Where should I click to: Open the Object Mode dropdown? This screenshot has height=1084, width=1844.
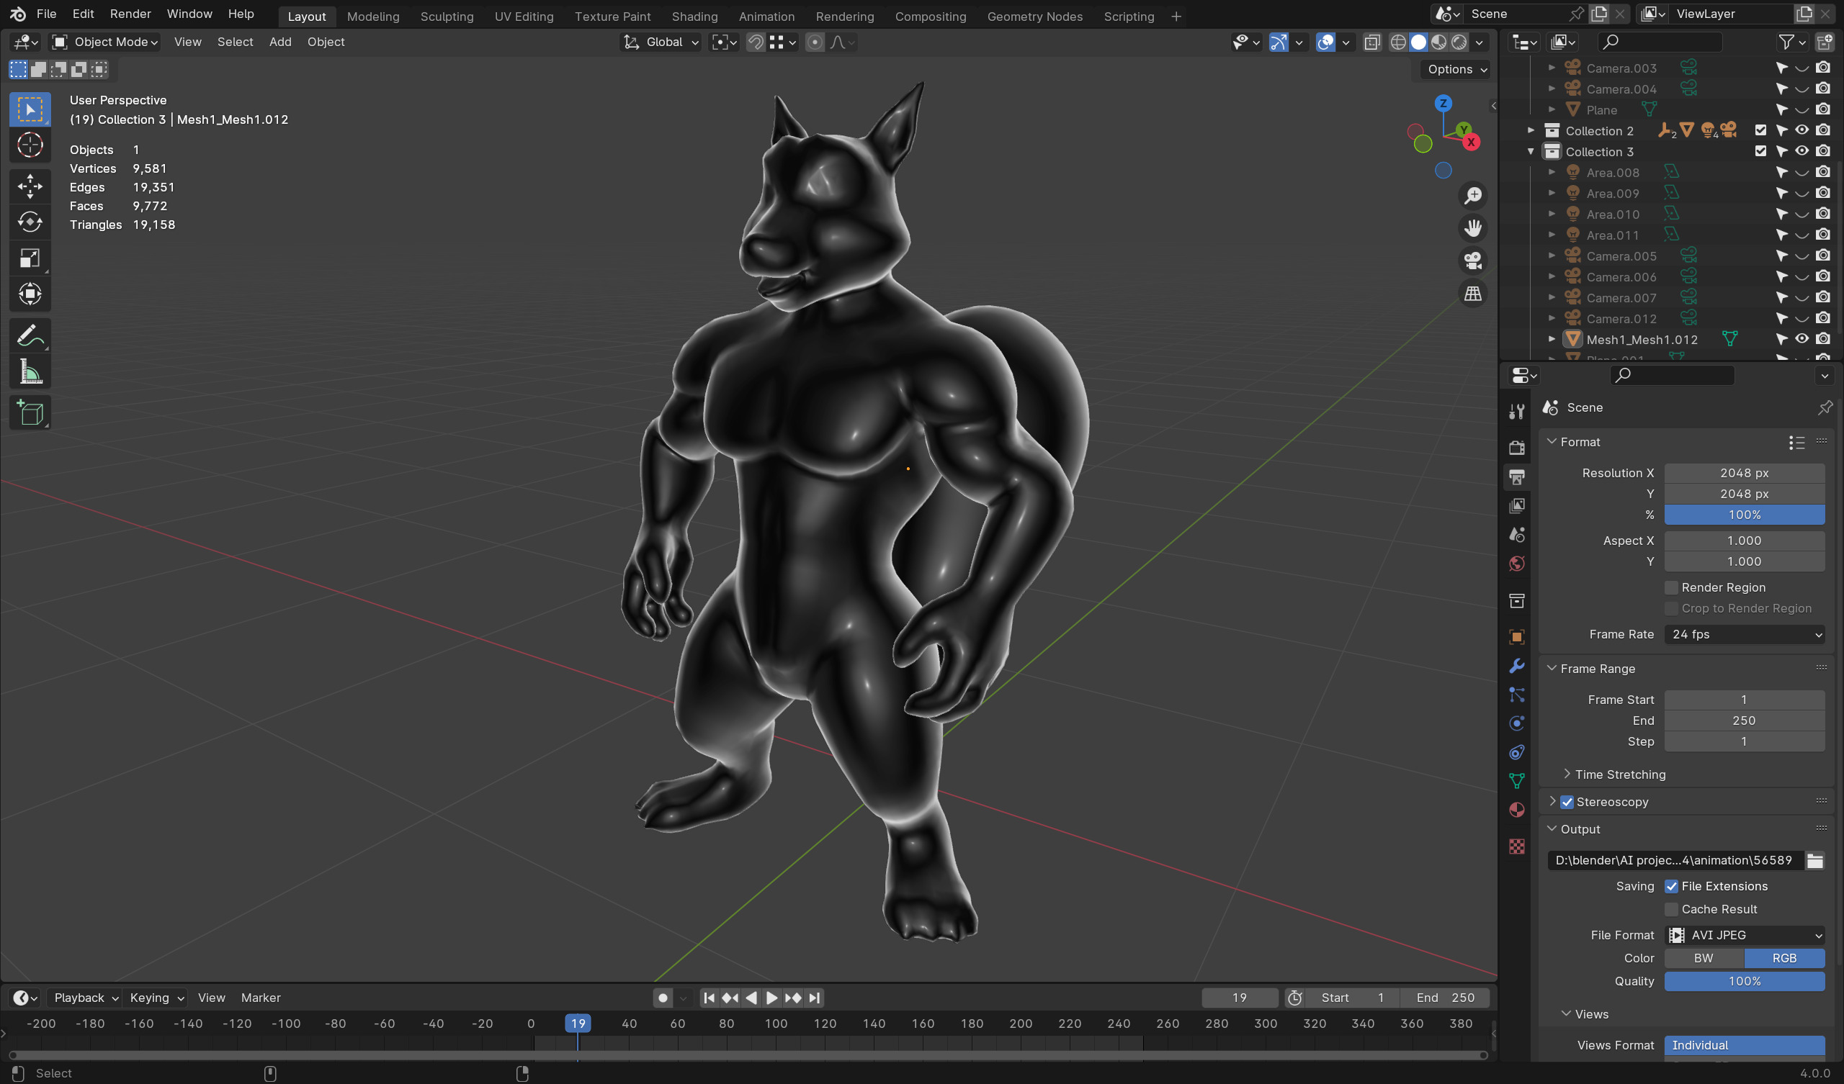pos(105,42)
